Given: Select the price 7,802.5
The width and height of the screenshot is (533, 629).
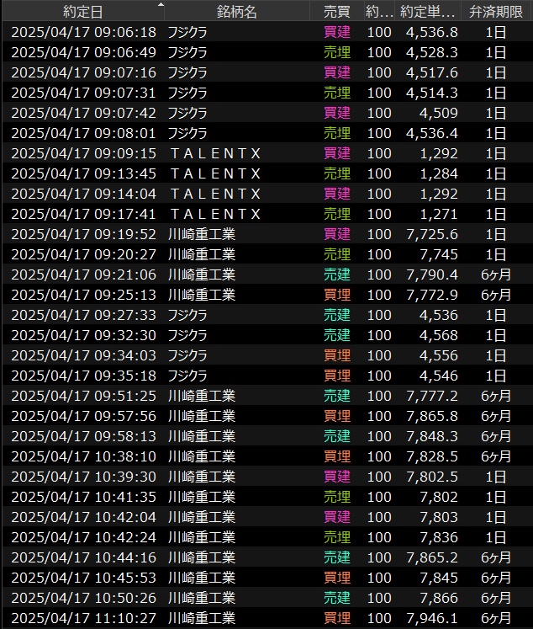Looking at the screenshot, I should pos(431,477).
